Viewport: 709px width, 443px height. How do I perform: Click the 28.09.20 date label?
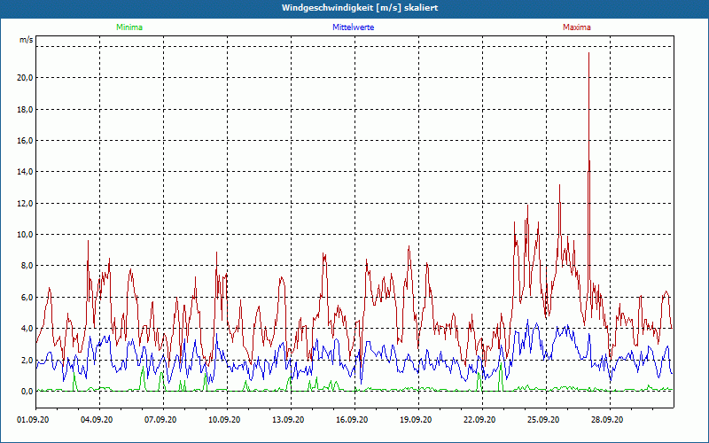click(607, 420)
